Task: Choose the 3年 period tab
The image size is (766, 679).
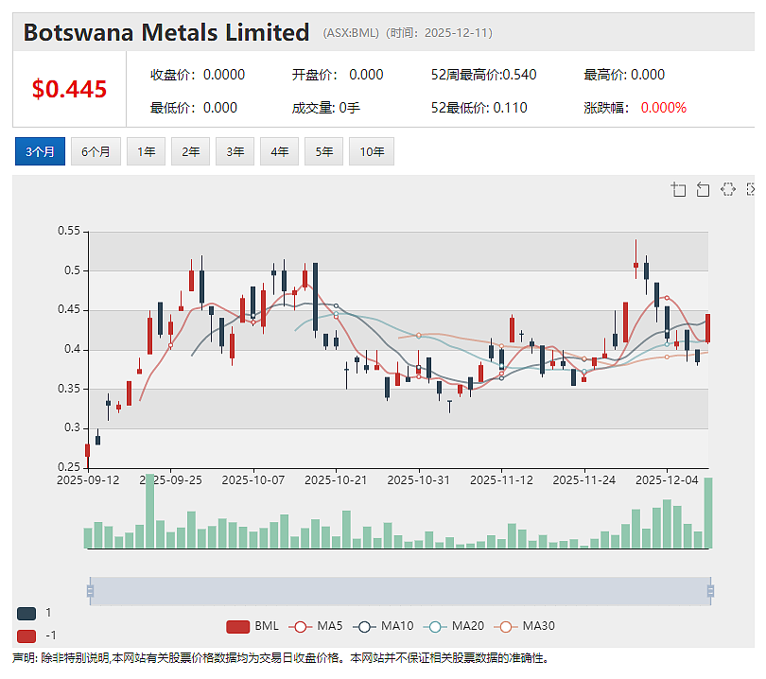Action: pos(235,151)
